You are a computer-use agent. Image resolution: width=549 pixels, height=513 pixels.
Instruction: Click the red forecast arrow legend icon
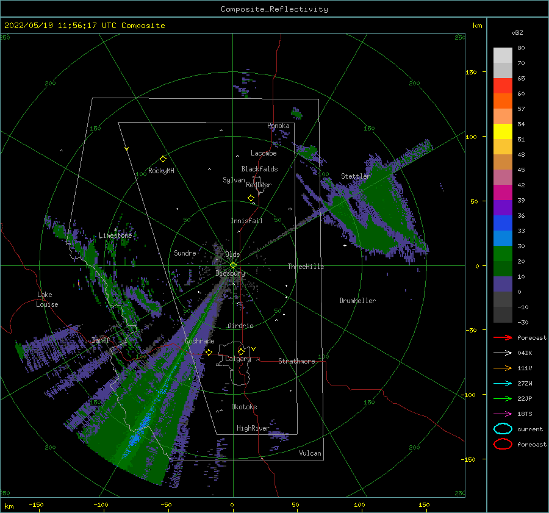[503, 337]
